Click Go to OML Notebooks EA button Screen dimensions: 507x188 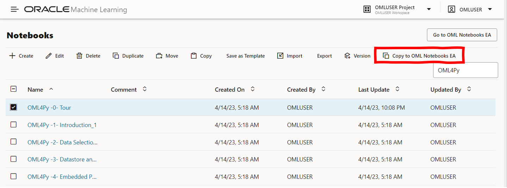[x=462, y=35]
